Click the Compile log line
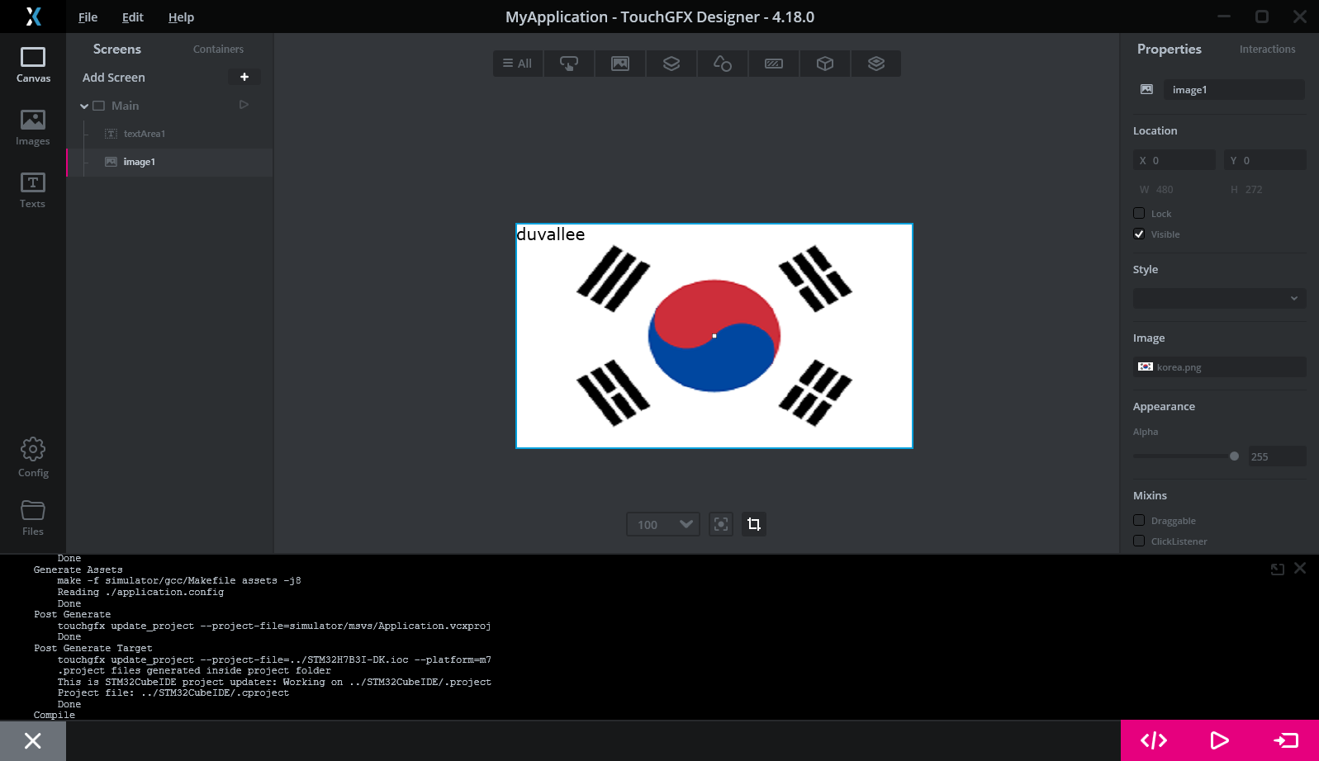This screenshot has width=1319, height=761. tap(55, 715)
